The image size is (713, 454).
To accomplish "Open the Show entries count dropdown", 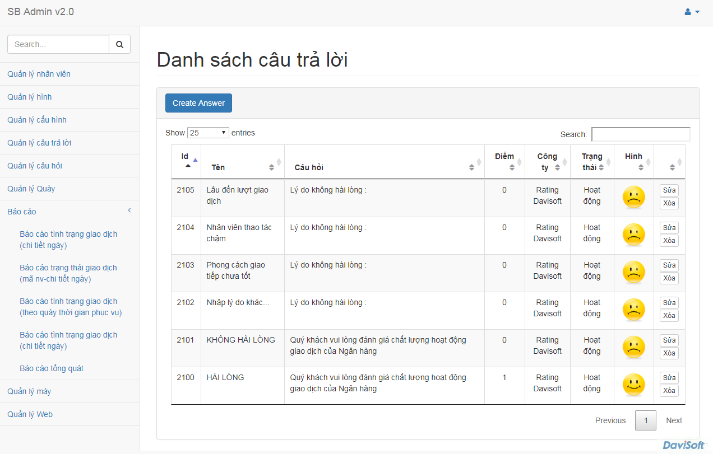I will [208, 133].
